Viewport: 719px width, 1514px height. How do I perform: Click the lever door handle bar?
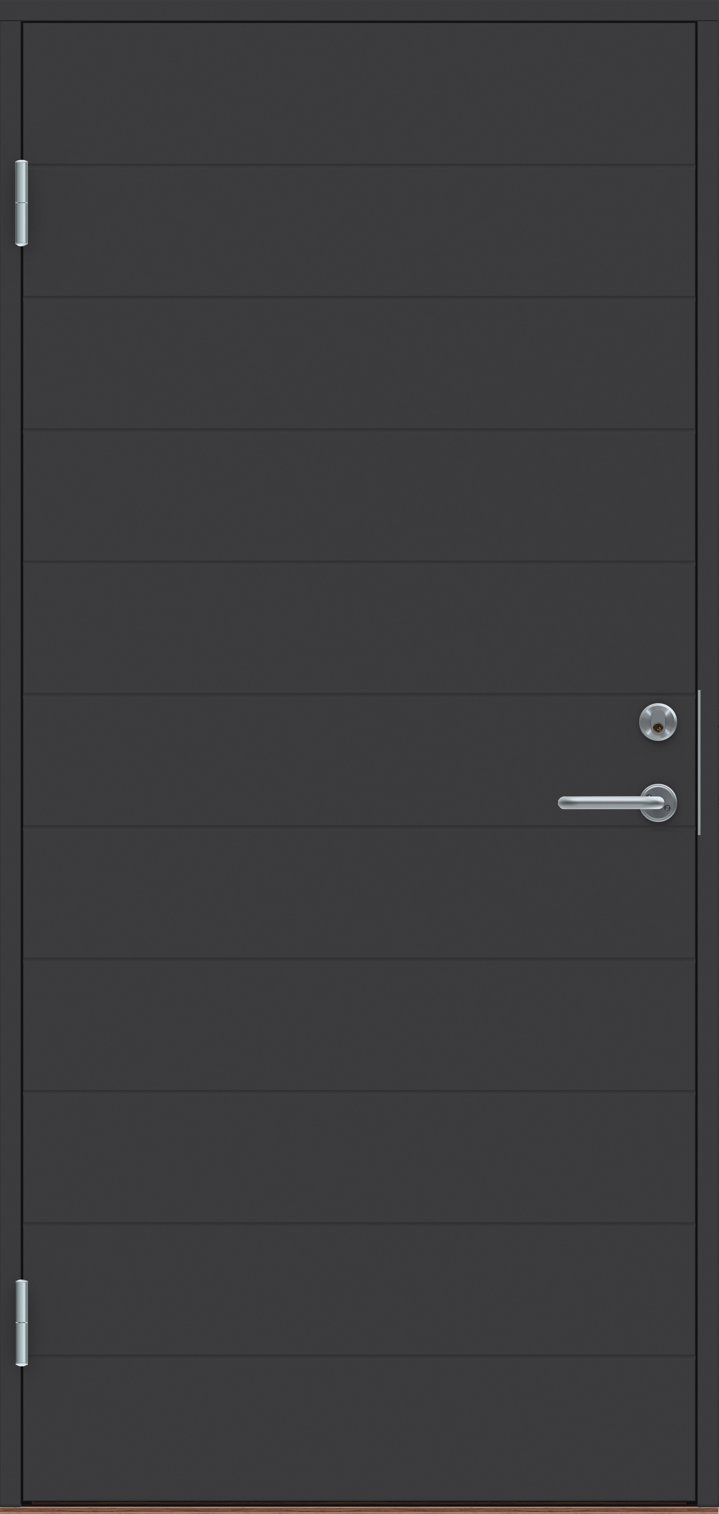[x=611, y=803]
